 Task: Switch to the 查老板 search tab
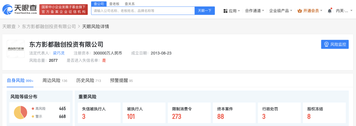point(114,4)
